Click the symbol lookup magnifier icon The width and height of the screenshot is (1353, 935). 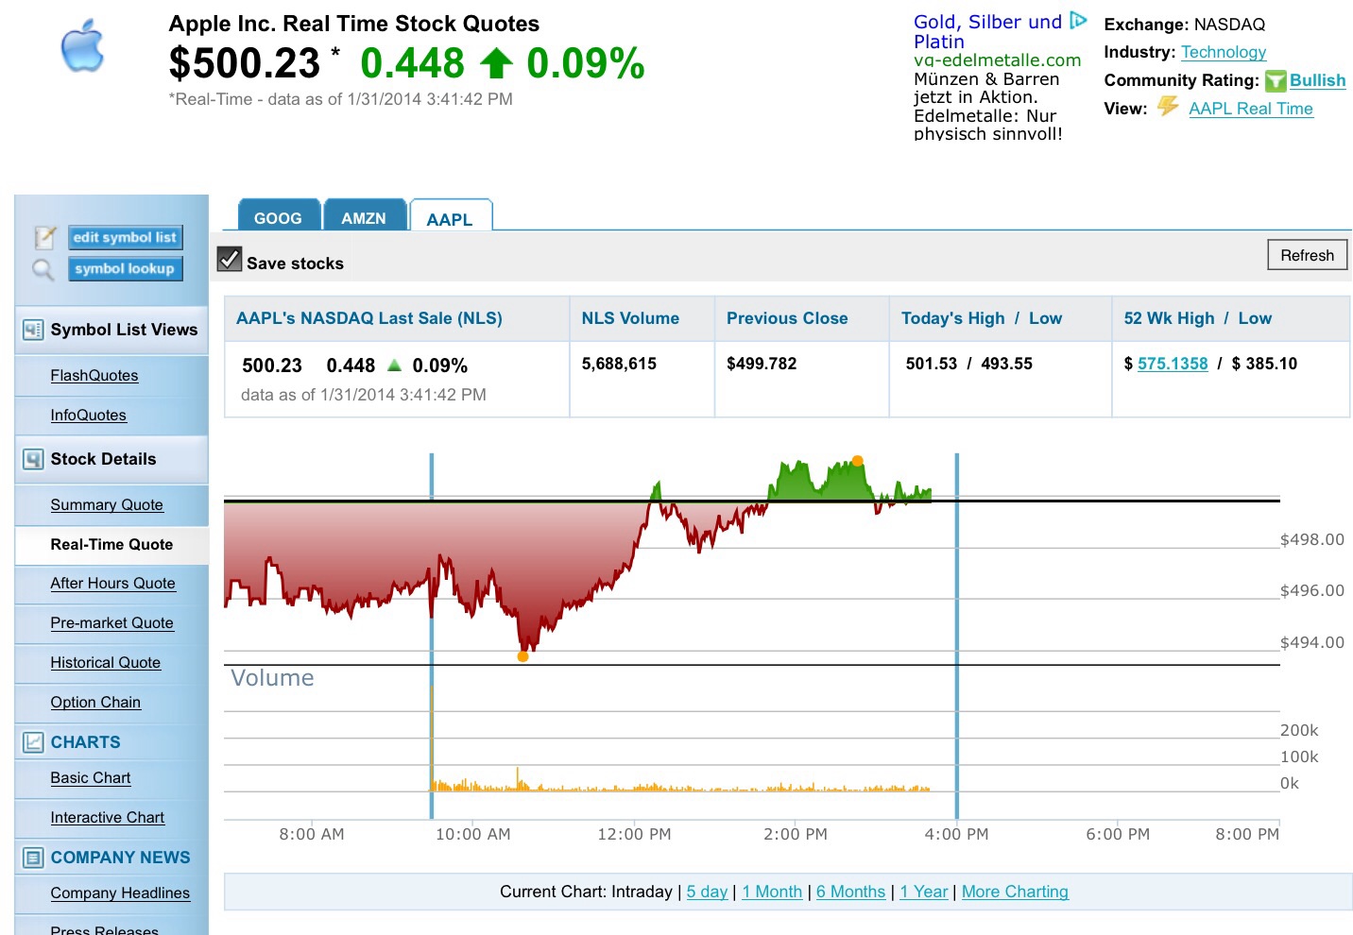[x=43, y=270]
